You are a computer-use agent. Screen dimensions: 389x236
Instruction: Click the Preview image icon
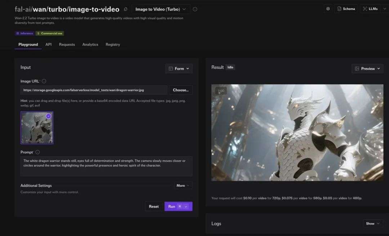(x=357, y=69)
